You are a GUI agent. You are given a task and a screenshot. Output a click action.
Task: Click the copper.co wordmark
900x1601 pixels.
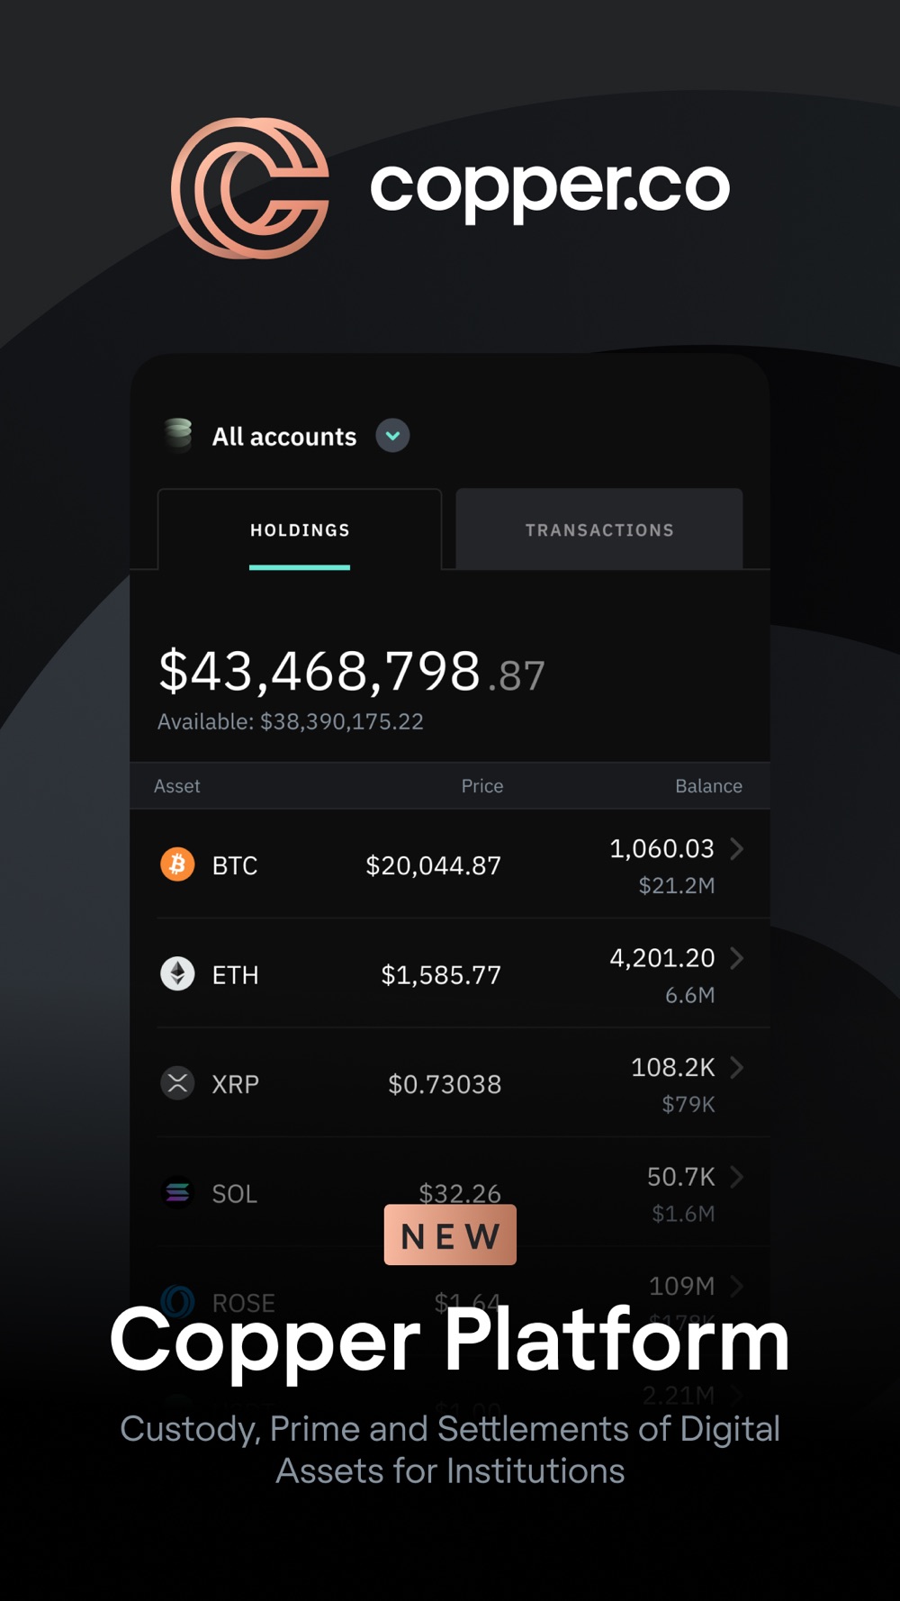click(x=550, y=188)
